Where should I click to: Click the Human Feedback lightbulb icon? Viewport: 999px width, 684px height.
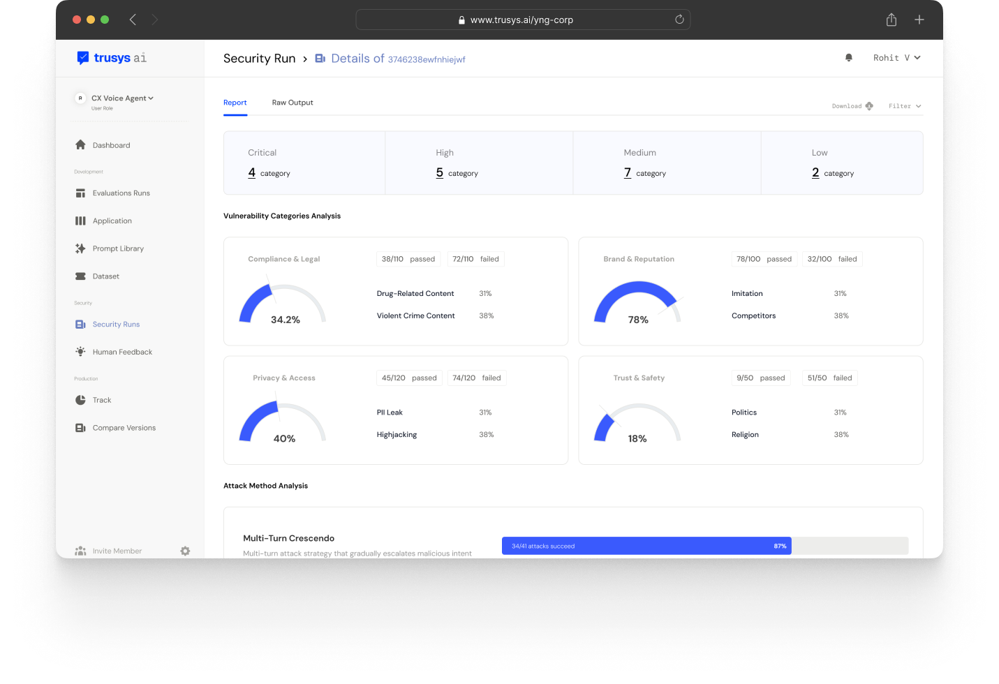80,352
